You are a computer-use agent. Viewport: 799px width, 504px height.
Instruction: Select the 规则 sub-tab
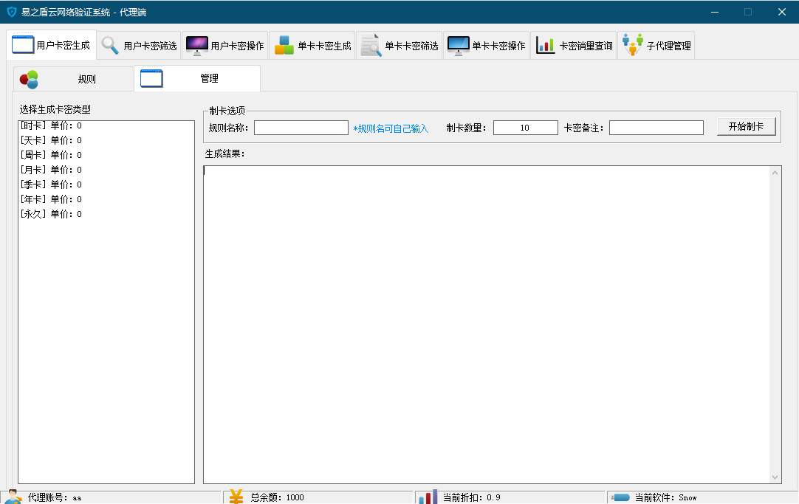[73, 79]
